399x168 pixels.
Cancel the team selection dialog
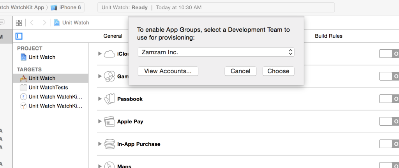240,71
